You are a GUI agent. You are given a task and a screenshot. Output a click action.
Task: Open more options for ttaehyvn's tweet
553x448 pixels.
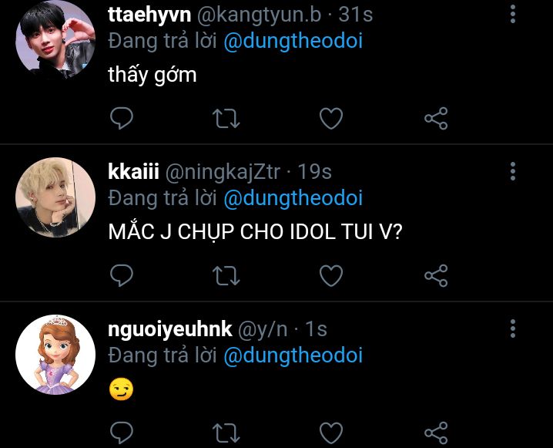(513, 15)
